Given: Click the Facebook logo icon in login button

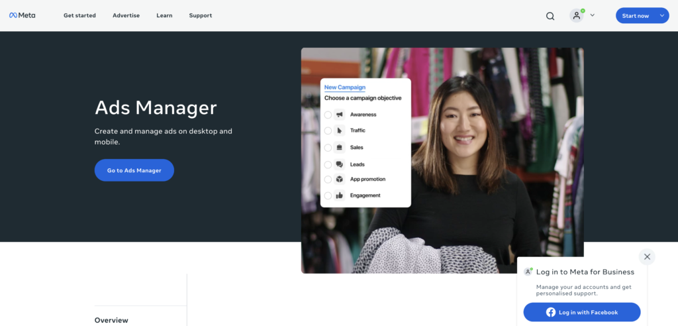Looking at the screenshot, I should click(x=551, y=312).
